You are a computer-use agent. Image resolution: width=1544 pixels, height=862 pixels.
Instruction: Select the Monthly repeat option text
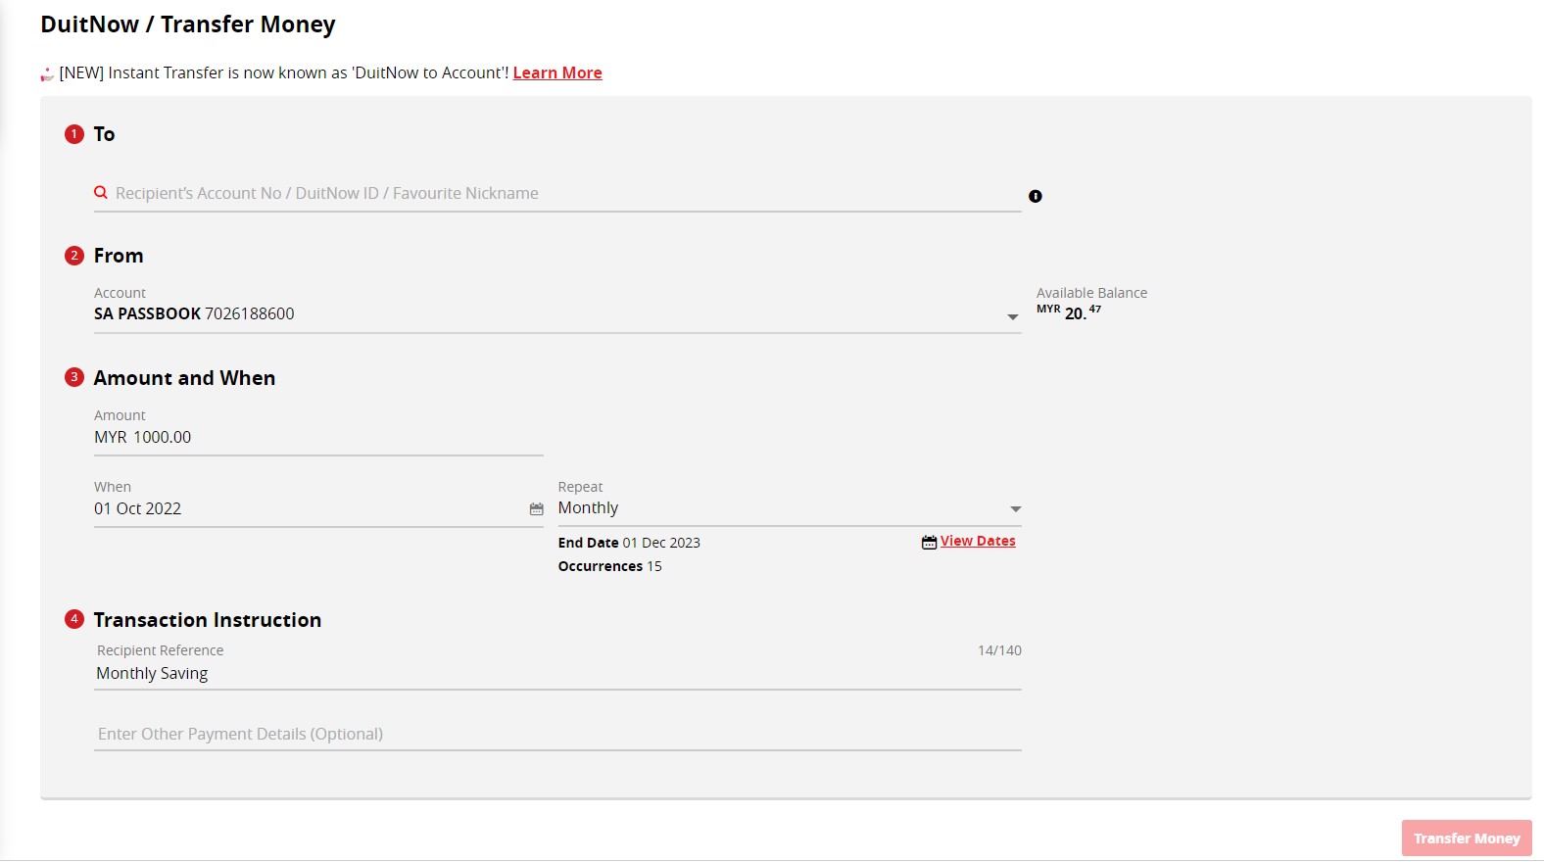[588, 507]
